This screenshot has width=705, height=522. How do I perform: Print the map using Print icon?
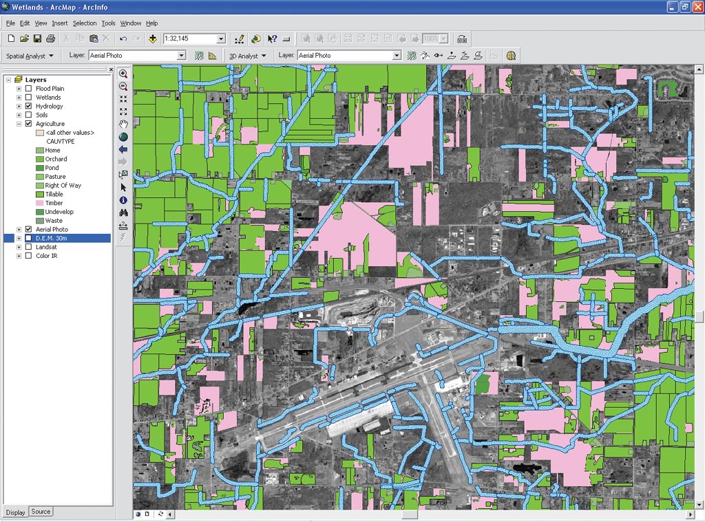click(x=50, y=39)
